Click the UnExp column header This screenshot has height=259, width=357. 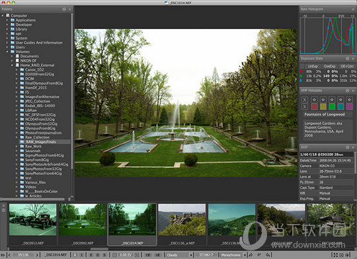point(313,66)
